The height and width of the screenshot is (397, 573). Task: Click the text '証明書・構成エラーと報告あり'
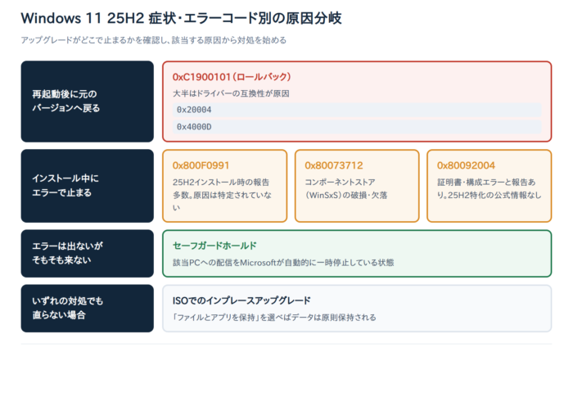pos(489,188)
